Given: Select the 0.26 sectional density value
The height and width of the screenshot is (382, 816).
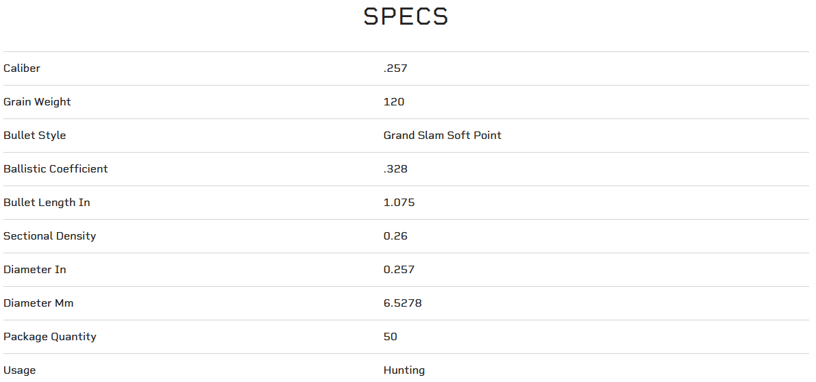Looking at the screenshot, I should coord(395,236).
